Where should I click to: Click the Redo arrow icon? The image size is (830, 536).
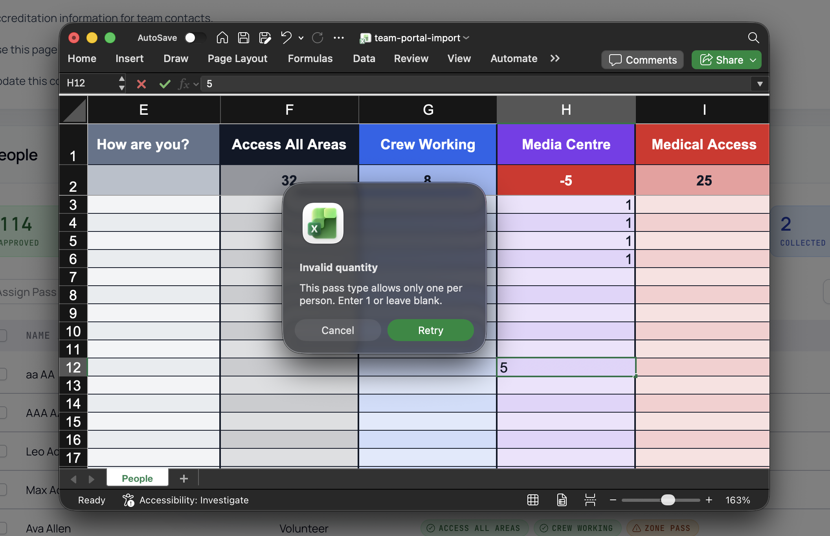(318, 38)
